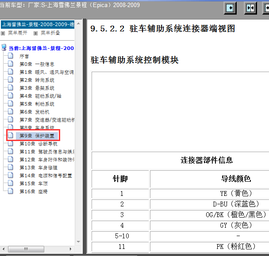Open 第7章 变速器/变速驱动桥
This screenshot has height=256, width=269.
(46, 120)
